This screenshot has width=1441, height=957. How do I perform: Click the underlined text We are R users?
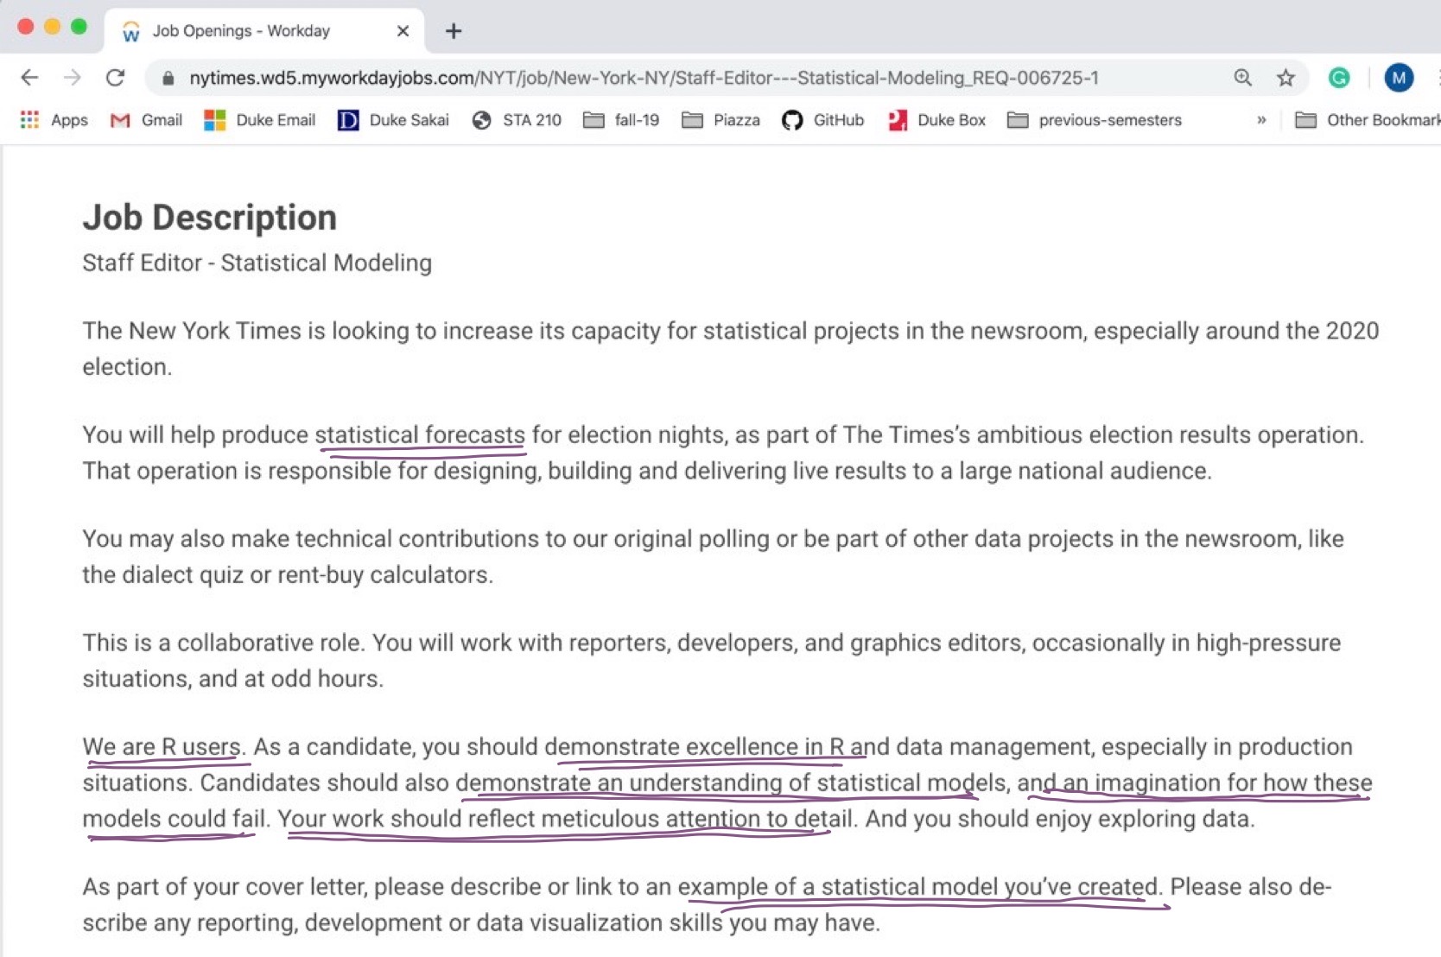pyautogui.click(x=162, y=747)
